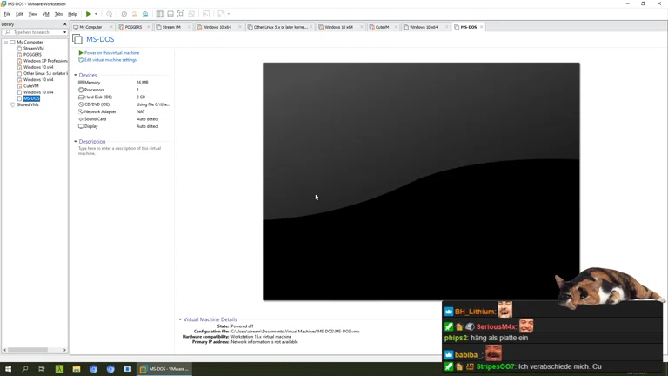Close the MS-DOS tab
Screen dimensions: 668x376
pos(481,27)
